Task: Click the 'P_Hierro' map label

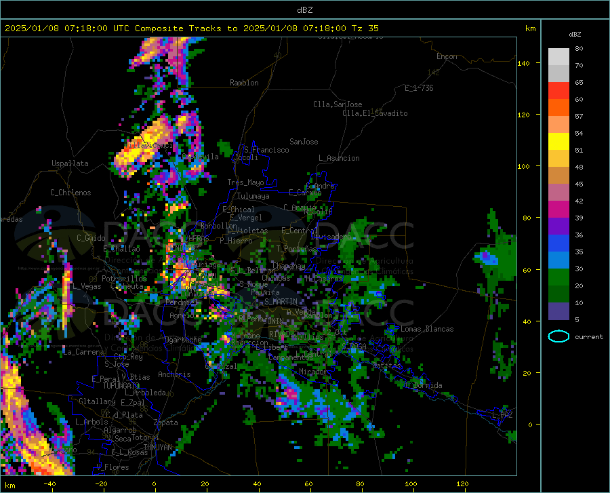Action: coord(236,241)
